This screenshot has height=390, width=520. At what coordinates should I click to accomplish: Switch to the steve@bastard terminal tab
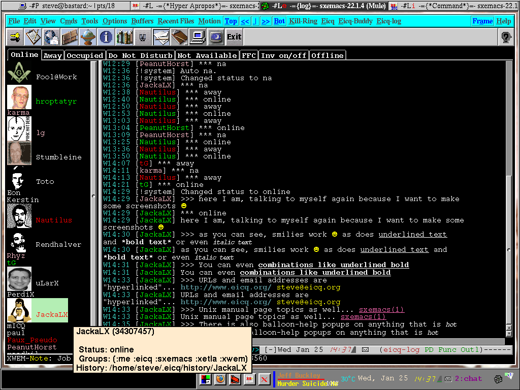[67, 5]
